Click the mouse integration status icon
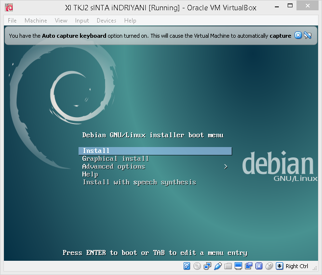Viewport: 322px width, 275px height. (x=269, y=266)
